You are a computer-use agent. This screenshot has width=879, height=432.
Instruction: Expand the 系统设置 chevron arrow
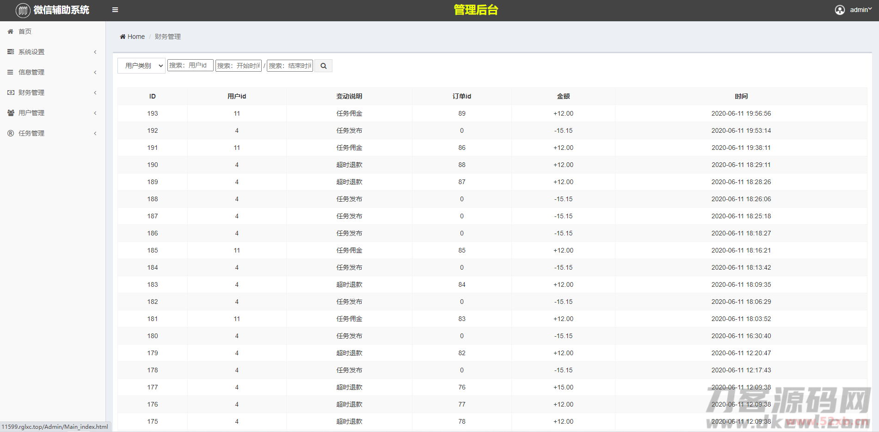[x=95, y=52]
